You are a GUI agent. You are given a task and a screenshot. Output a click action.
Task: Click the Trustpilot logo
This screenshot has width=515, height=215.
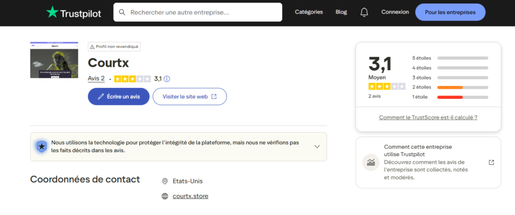pyautogui.click(x=73, y=13)
